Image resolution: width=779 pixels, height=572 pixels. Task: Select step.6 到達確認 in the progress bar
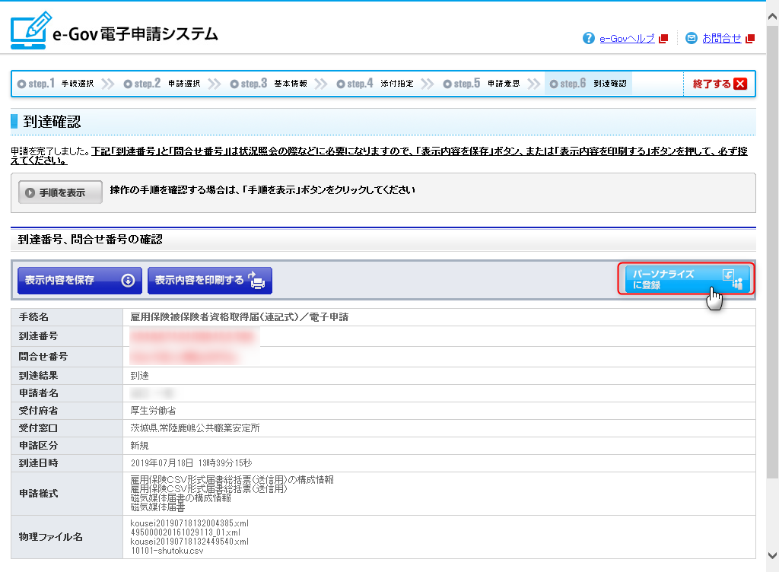coord(588,84)
